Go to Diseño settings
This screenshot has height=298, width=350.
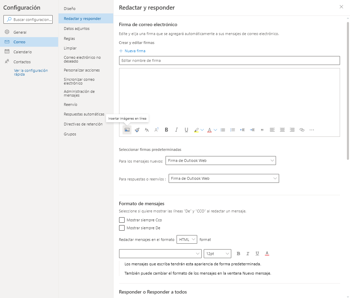click(86, 9)
